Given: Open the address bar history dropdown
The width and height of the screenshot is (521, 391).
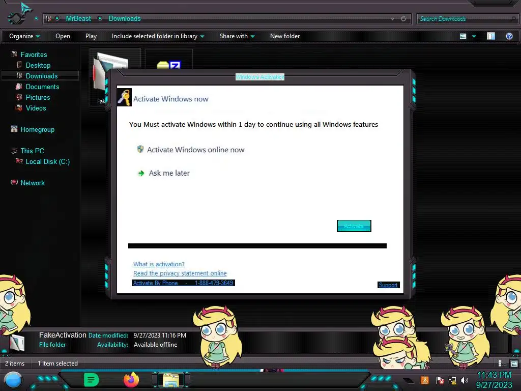Looking at the screenshot, I should (393, 19).
